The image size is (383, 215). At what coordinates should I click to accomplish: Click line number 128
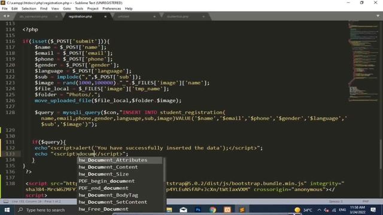[10, 112]
